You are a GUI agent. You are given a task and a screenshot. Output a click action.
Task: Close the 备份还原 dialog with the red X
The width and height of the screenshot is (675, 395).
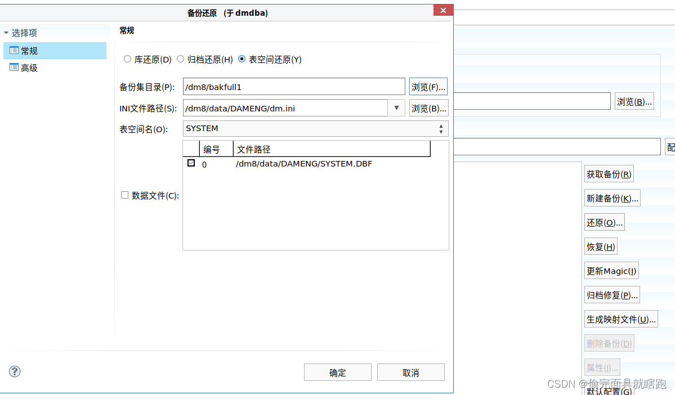tap(443, 10)
